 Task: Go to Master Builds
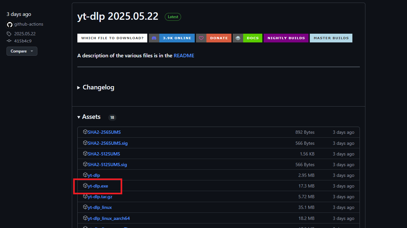(x=331, y=38)
